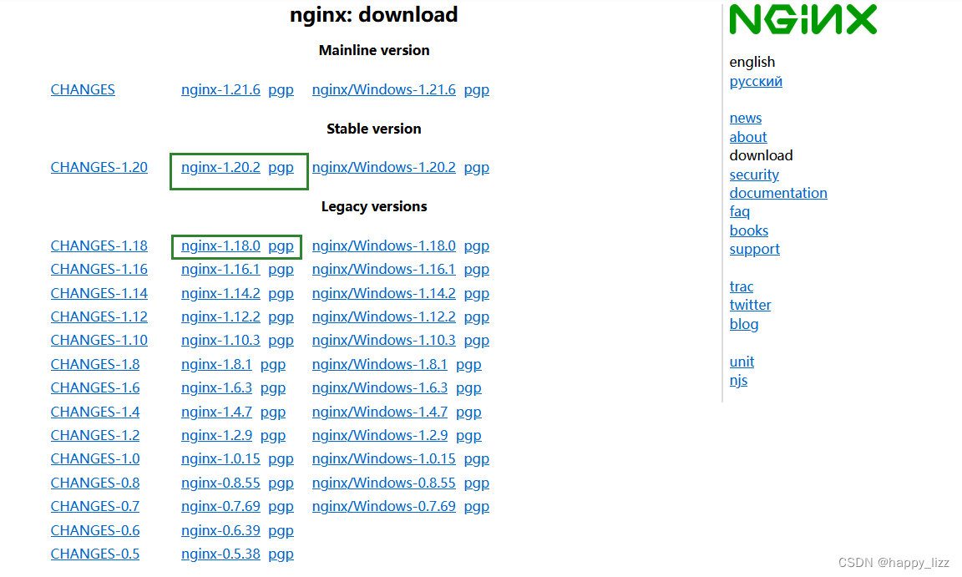Download nginx/Windows-1.16.1
The height and width of the screenshot is (577, 962).
tap(384, 269)
